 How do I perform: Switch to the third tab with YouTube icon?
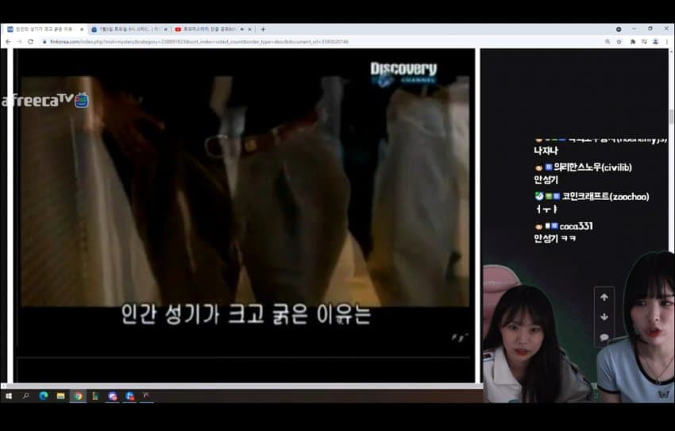pos(213,29)
